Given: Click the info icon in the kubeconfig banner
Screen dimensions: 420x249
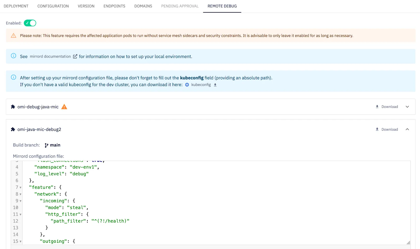Looking at the screenshot, I should 13,77.
